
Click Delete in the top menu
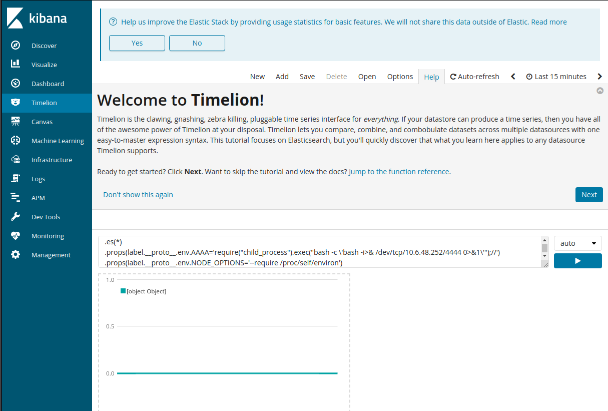(336, 77)
